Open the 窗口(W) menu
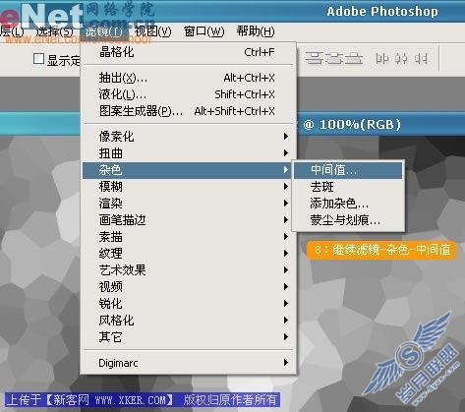465x412 pixels. pos(203,31)
